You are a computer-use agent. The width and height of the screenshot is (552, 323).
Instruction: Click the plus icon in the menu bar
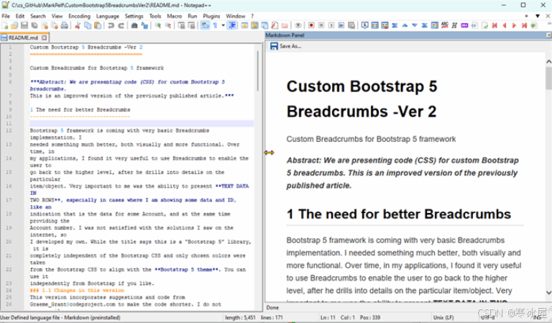[x=526, y=17]
